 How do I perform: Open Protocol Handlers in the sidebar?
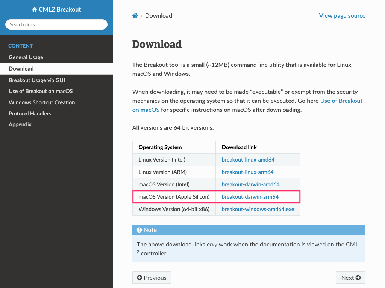pyautogui.click(x=56, y=114)
